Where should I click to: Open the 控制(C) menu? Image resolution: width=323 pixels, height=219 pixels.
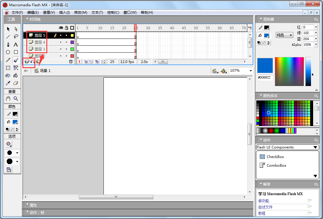tap(113, 13)
